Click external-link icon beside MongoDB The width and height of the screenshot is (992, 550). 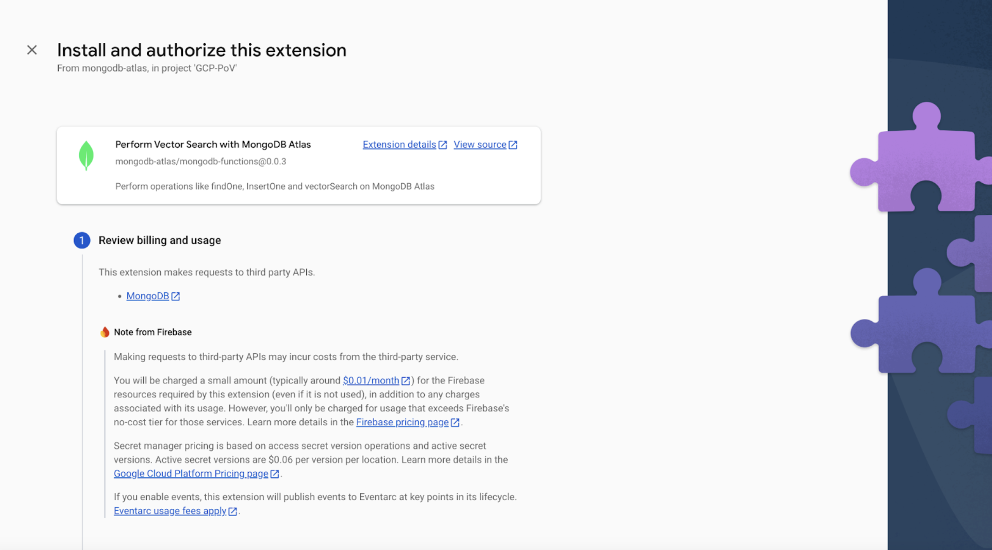(176, 296)
